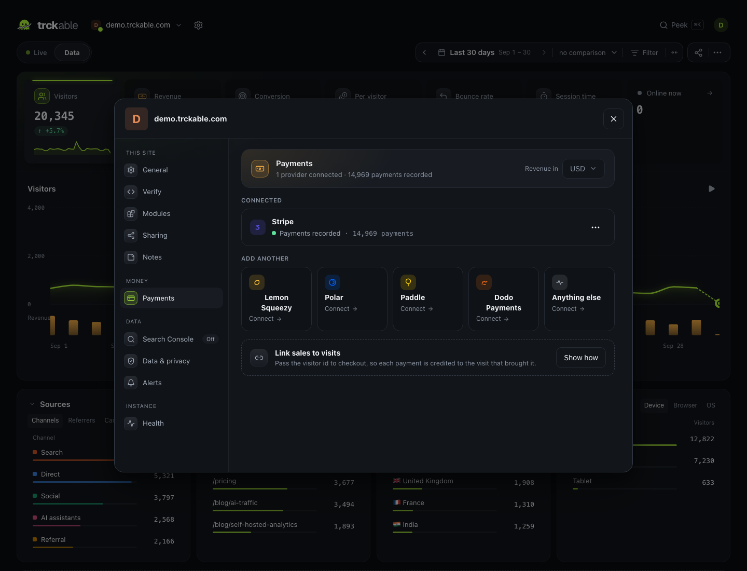
Task: Click the Direct channel row
Action: click(104, 475)
